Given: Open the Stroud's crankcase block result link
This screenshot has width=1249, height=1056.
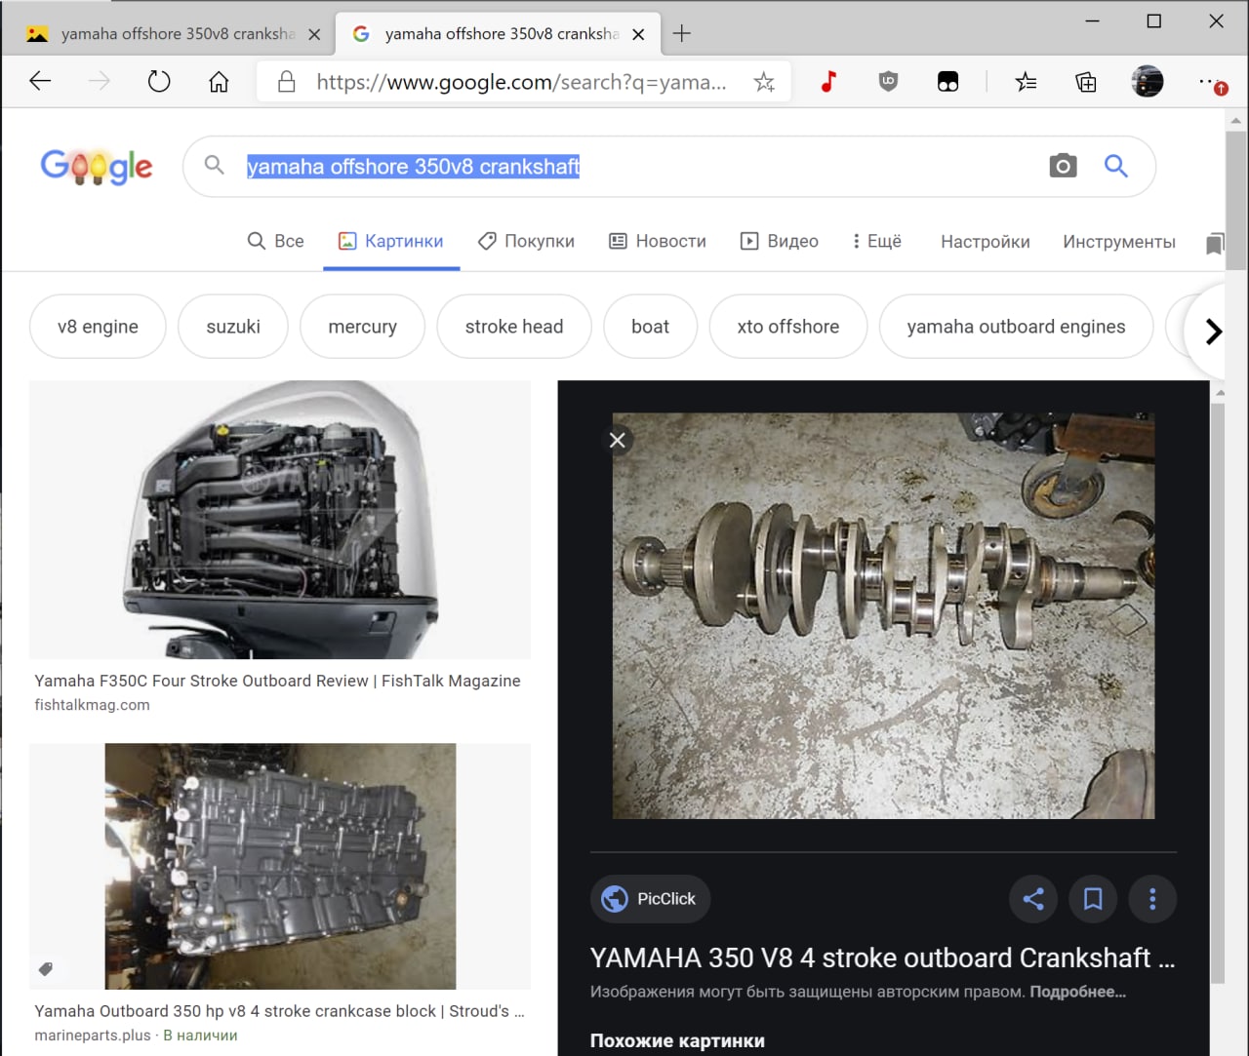Looking at the screenshot, I should click(x=280, y=1011).
